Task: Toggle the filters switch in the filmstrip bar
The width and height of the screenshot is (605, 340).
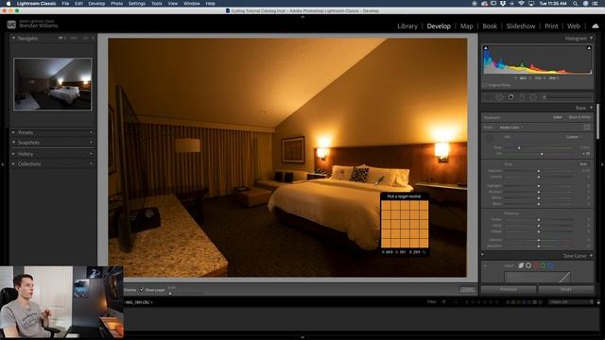Action: pos(598,302)
